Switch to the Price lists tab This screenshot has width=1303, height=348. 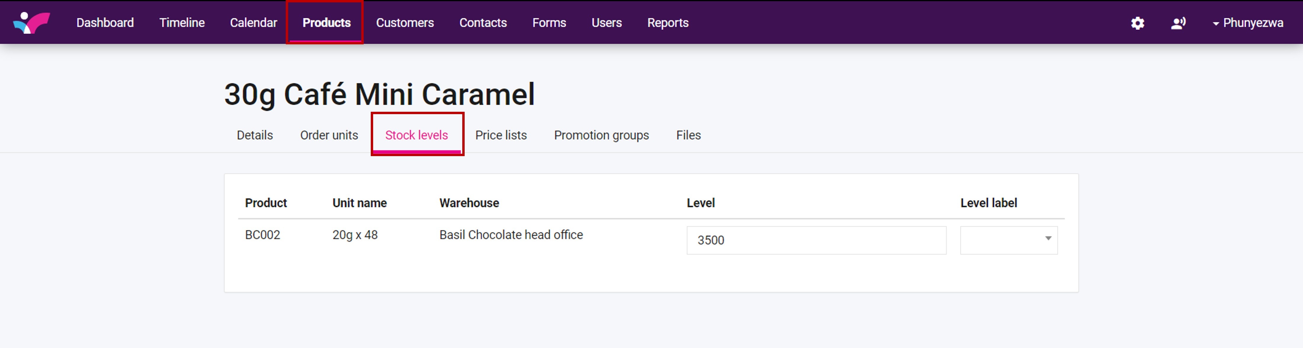pyautogui.click(x=501, y=135)
